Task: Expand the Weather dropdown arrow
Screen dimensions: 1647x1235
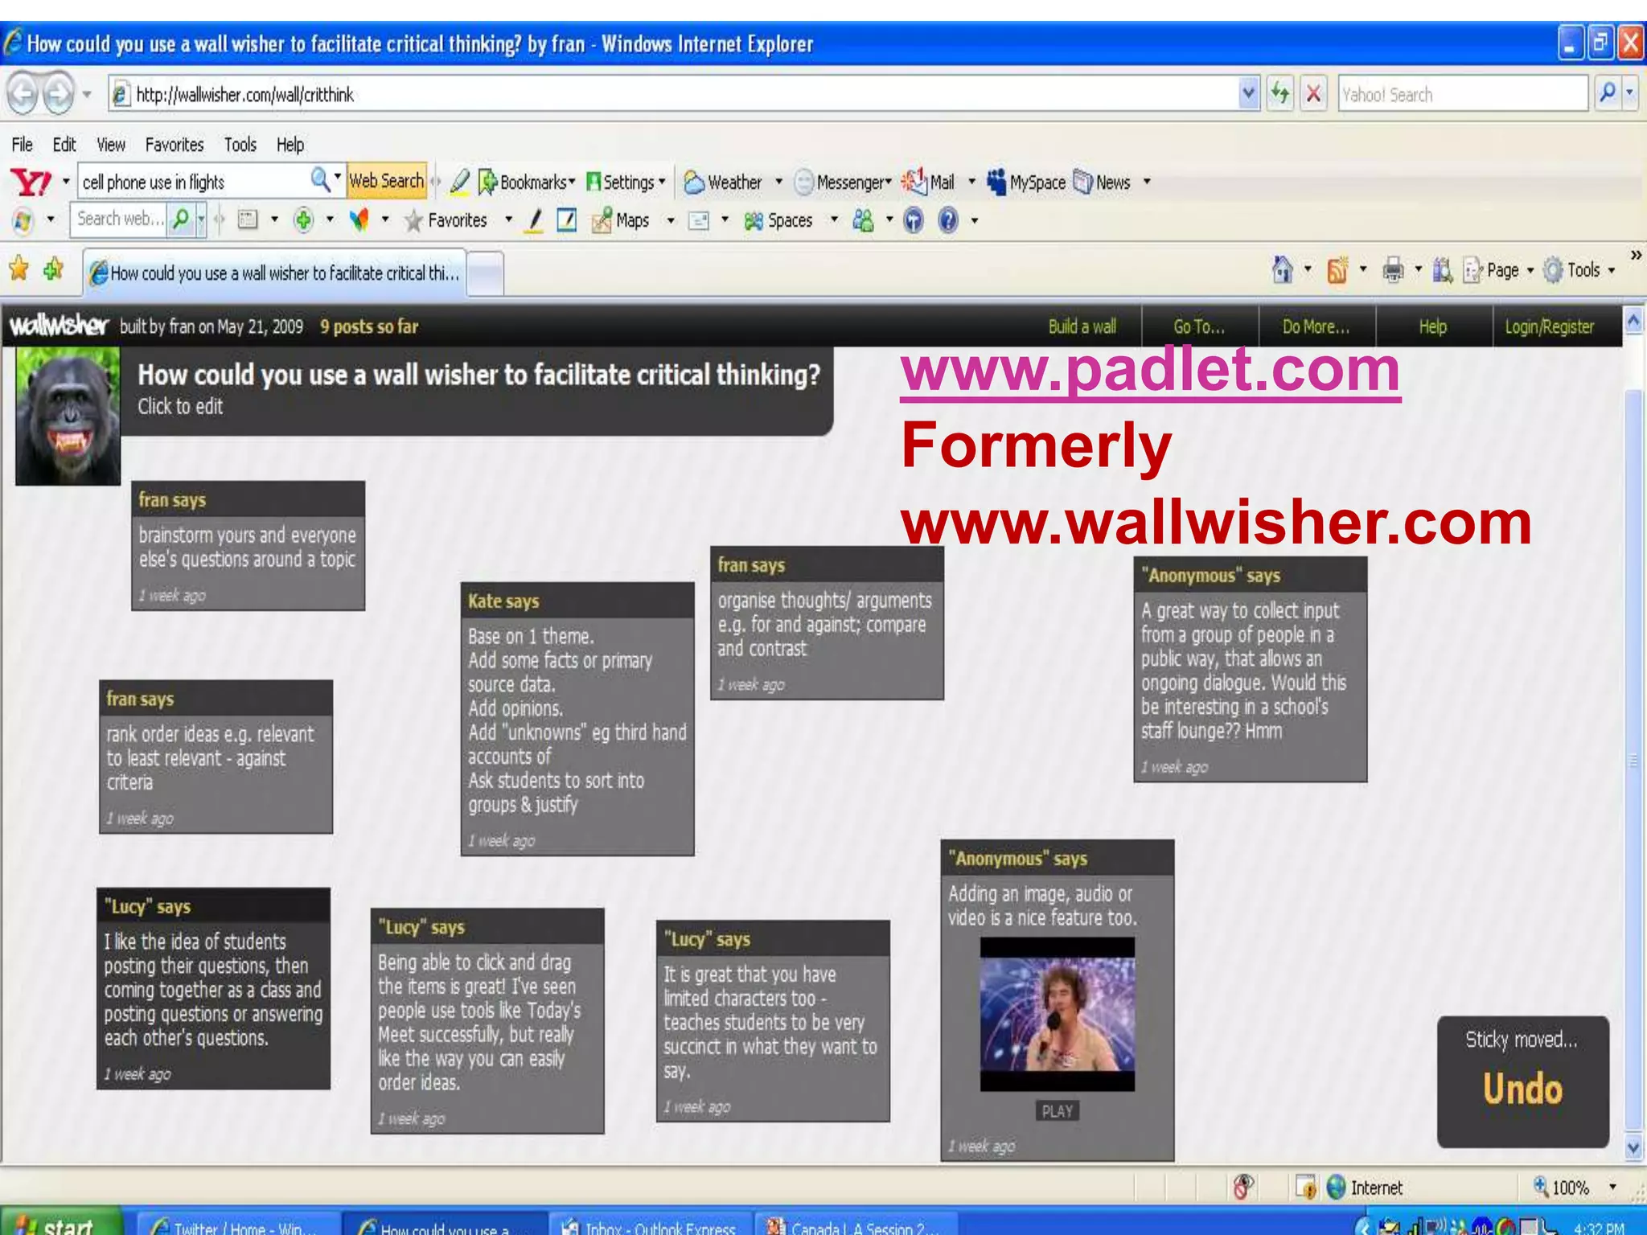Action: (x=778, y=183)
